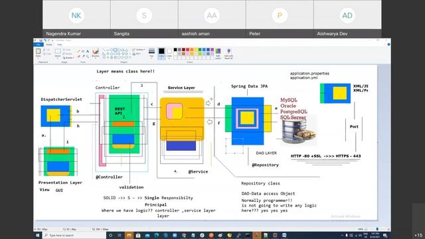Expand the Shapes gallery more arrow

pos(130,57)
